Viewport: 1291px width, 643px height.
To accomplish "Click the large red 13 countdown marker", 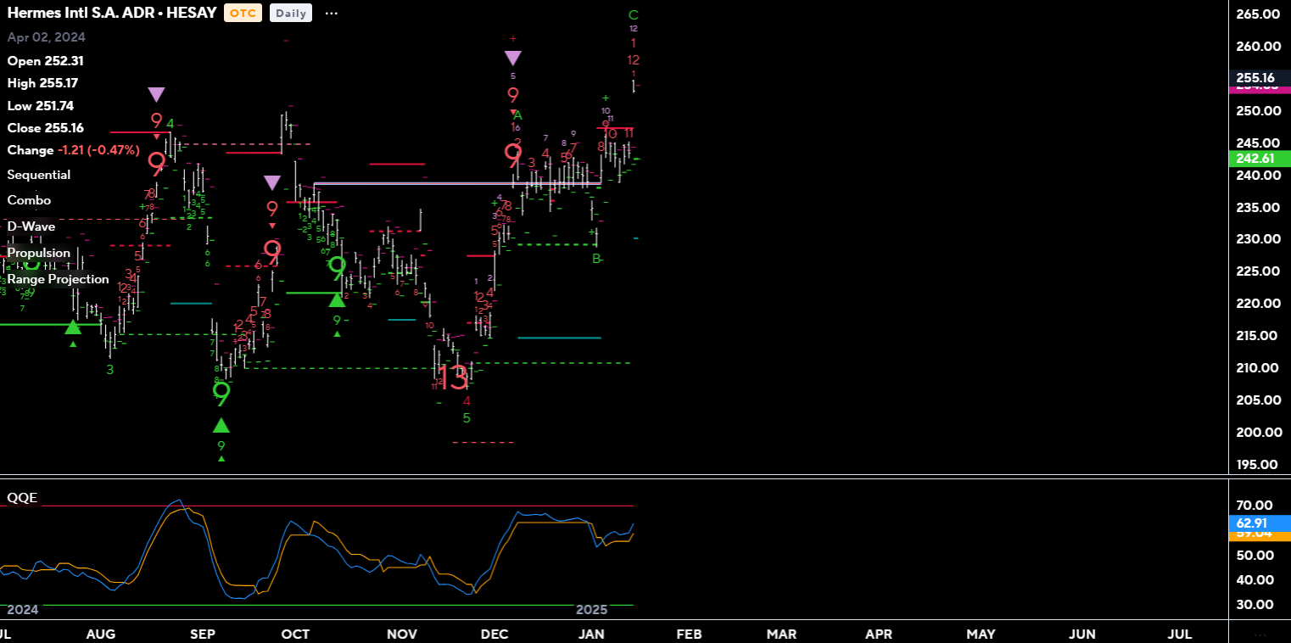I will tap(455, 378).
